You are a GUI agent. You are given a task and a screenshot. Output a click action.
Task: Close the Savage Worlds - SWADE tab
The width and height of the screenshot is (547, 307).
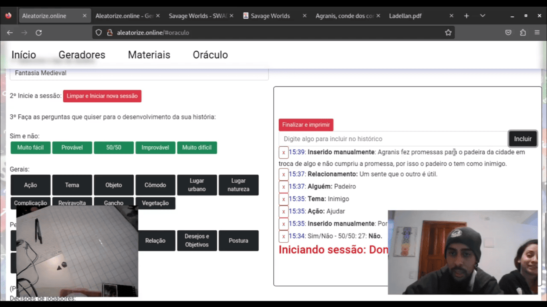click(231, 16)
